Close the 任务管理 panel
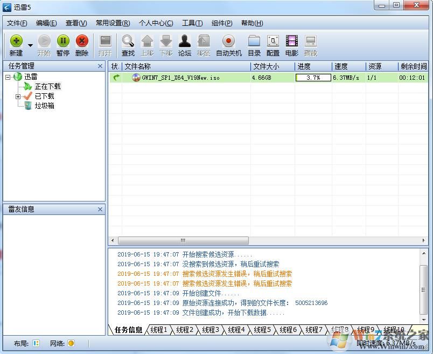 pos(100,66)
